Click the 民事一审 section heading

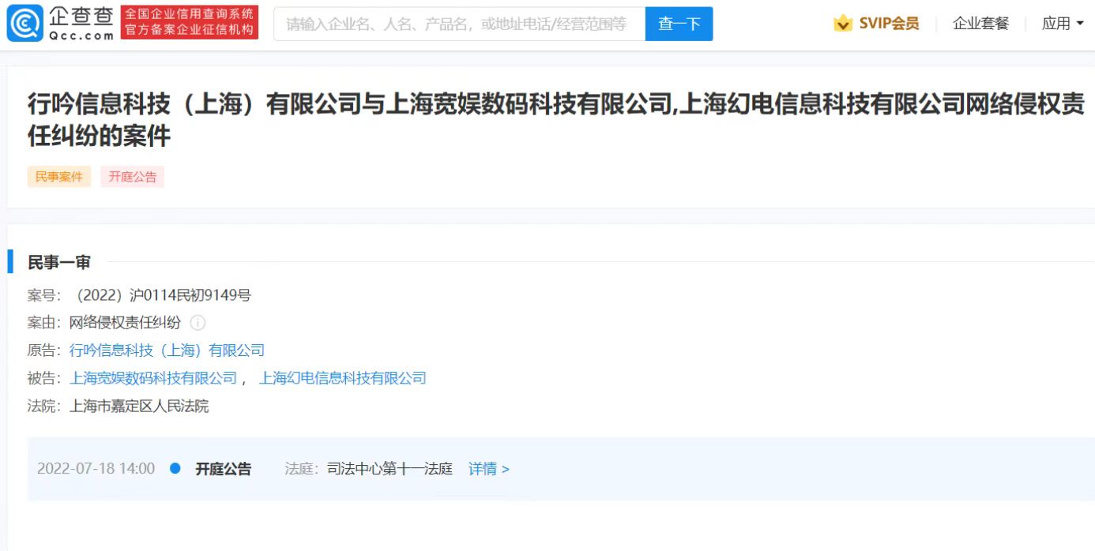(x=59, y=262)
